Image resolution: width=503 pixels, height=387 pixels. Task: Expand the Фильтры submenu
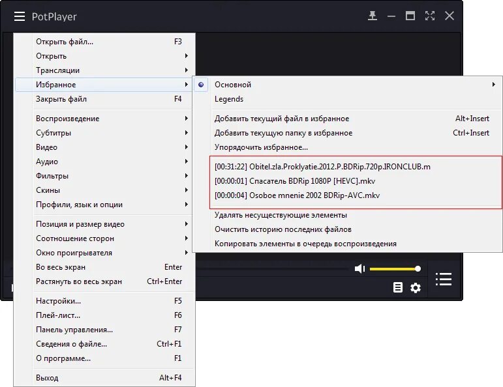(x=105, y=175)
